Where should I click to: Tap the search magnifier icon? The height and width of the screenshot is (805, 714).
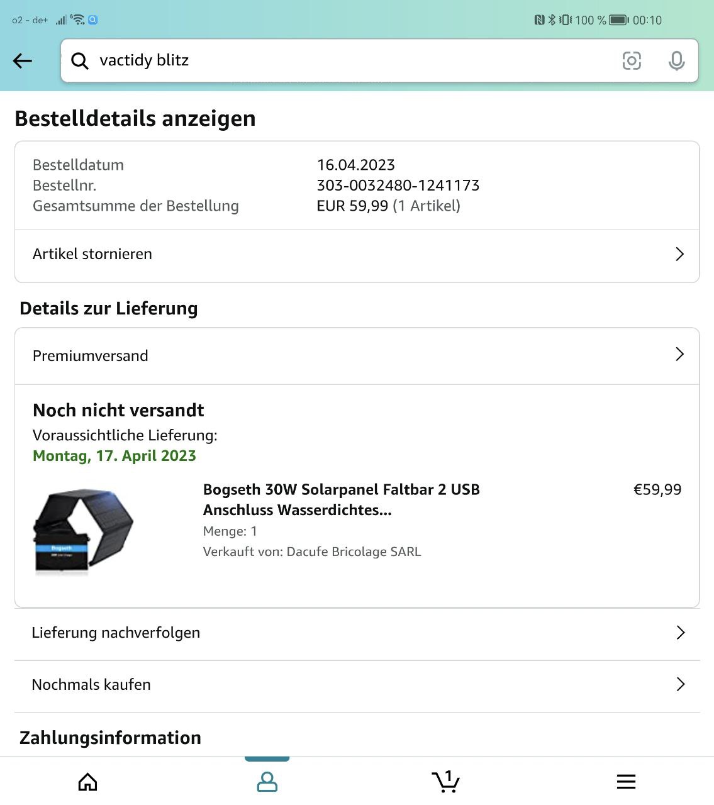[x=80, y=61]
